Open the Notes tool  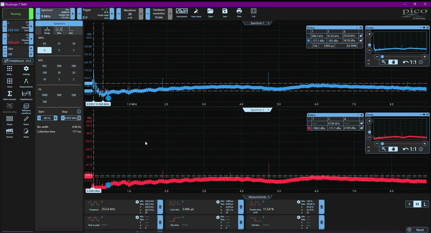26,133
